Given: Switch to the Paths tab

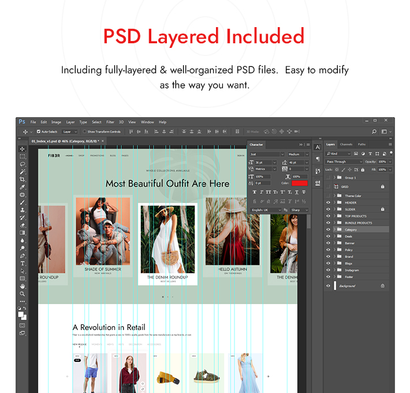Looking at the screenshot, I should pos(361,144).
